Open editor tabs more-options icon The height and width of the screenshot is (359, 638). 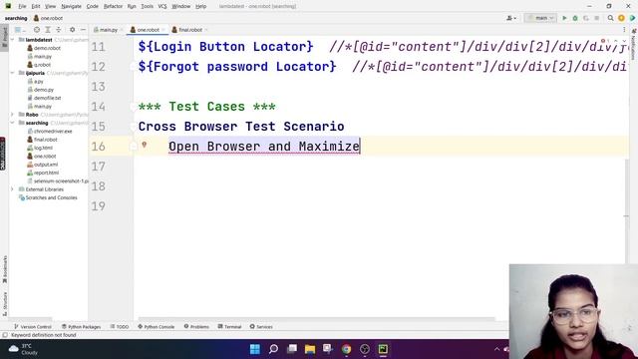click(x=624, y=30)
